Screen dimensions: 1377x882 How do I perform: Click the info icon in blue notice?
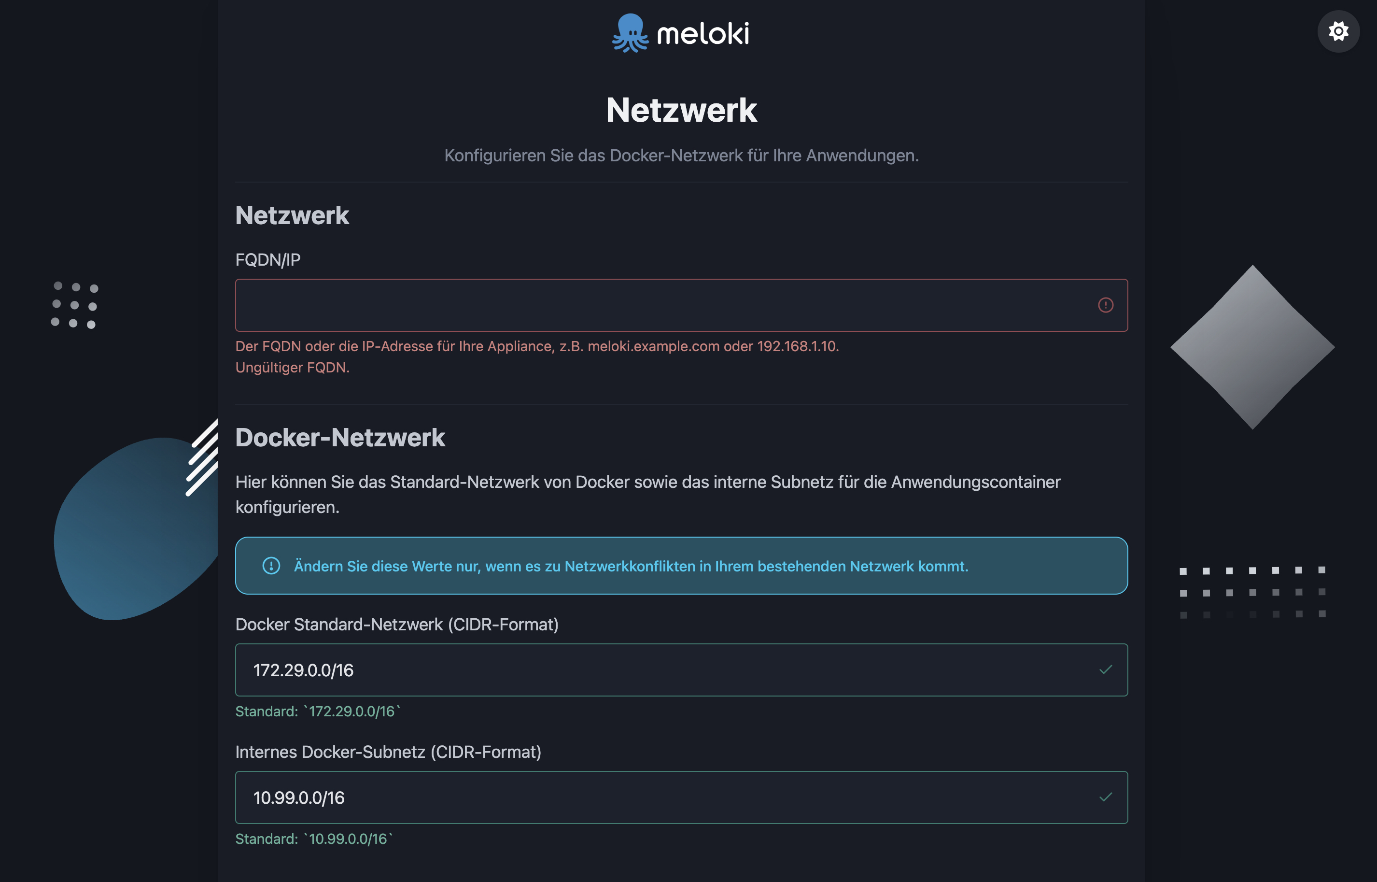point(271,566)
